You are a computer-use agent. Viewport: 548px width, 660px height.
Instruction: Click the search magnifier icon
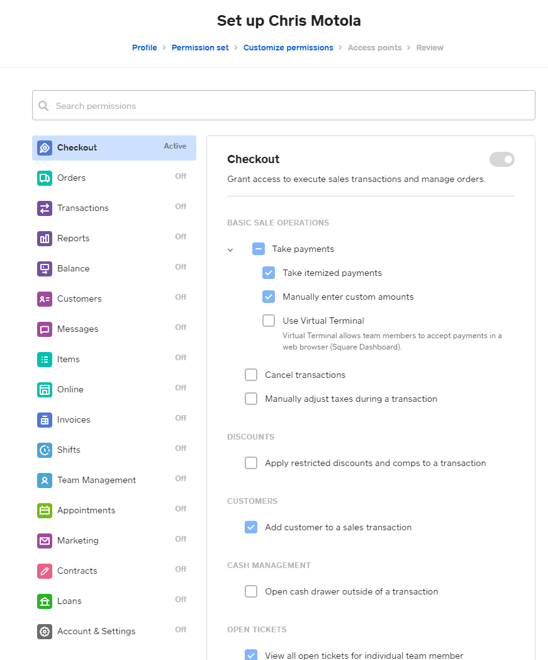point(43,105)
